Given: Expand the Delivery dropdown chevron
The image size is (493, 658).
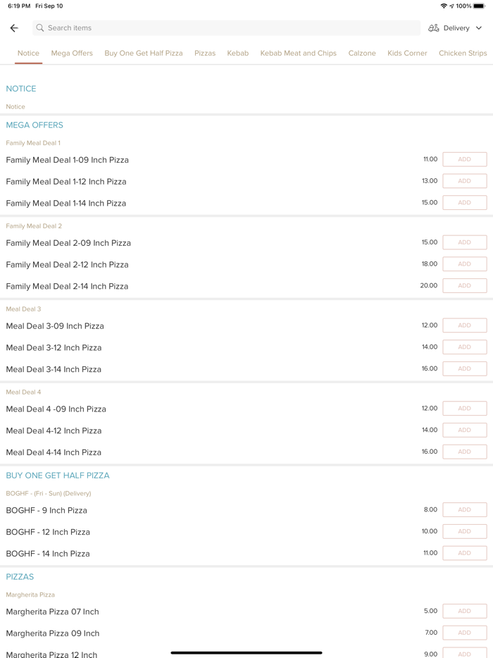Looking at the screenshot, I should 479,28.
